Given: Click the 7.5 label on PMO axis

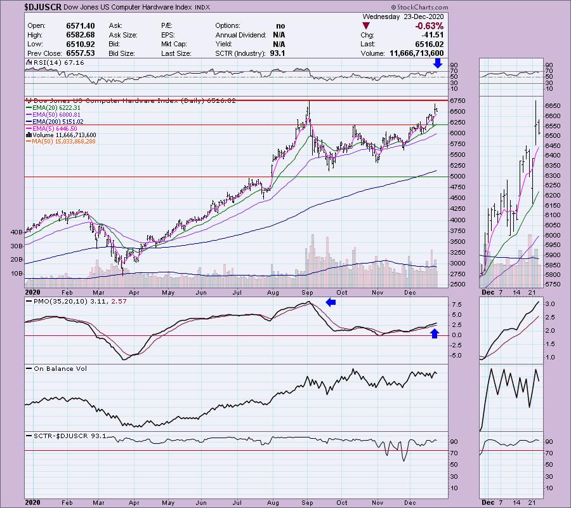Looking at the screenshot, I should pyautogui.click(x=457, y=305).
